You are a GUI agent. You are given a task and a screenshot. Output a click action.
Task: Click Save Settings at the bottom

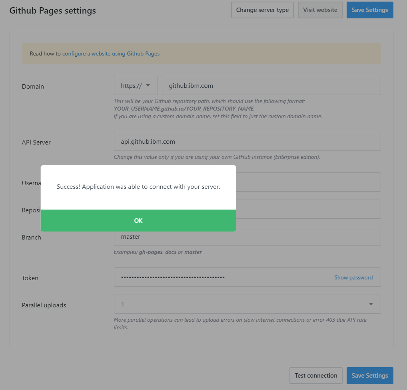369,375
